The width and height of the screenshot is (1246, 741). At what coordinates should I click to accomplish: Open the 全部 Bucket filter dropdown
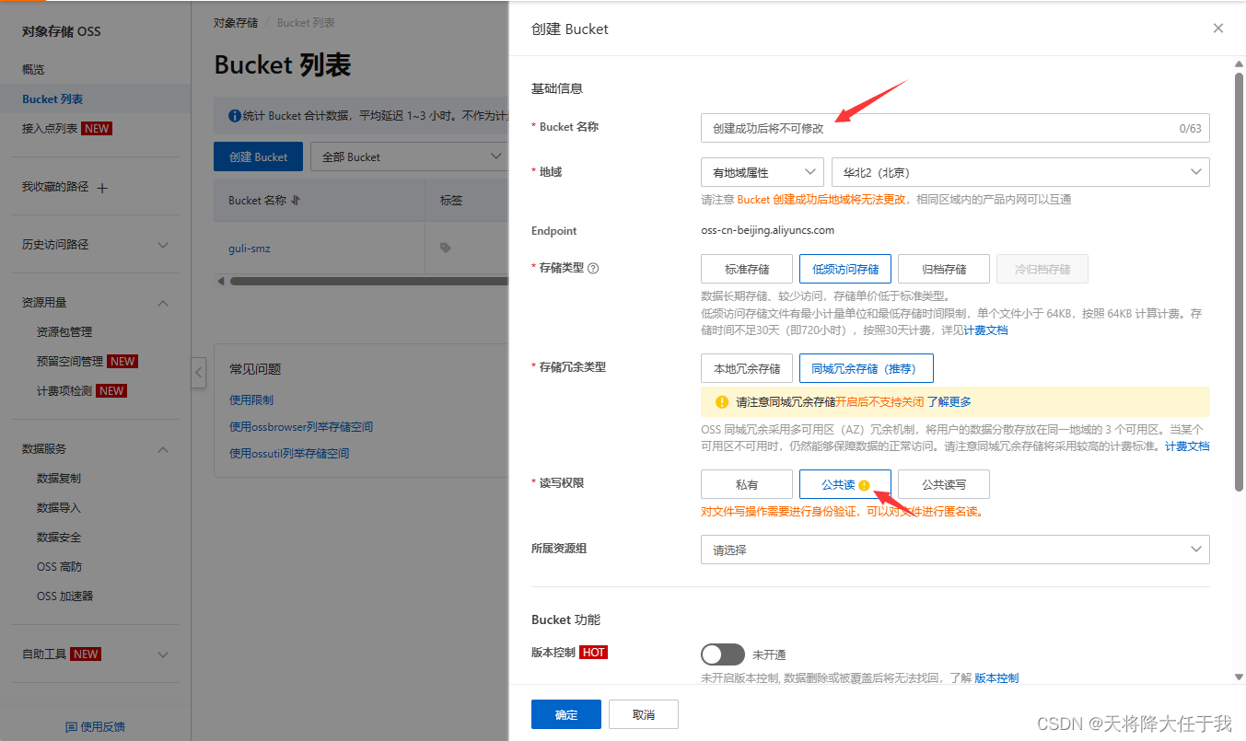tap(410, 156)
